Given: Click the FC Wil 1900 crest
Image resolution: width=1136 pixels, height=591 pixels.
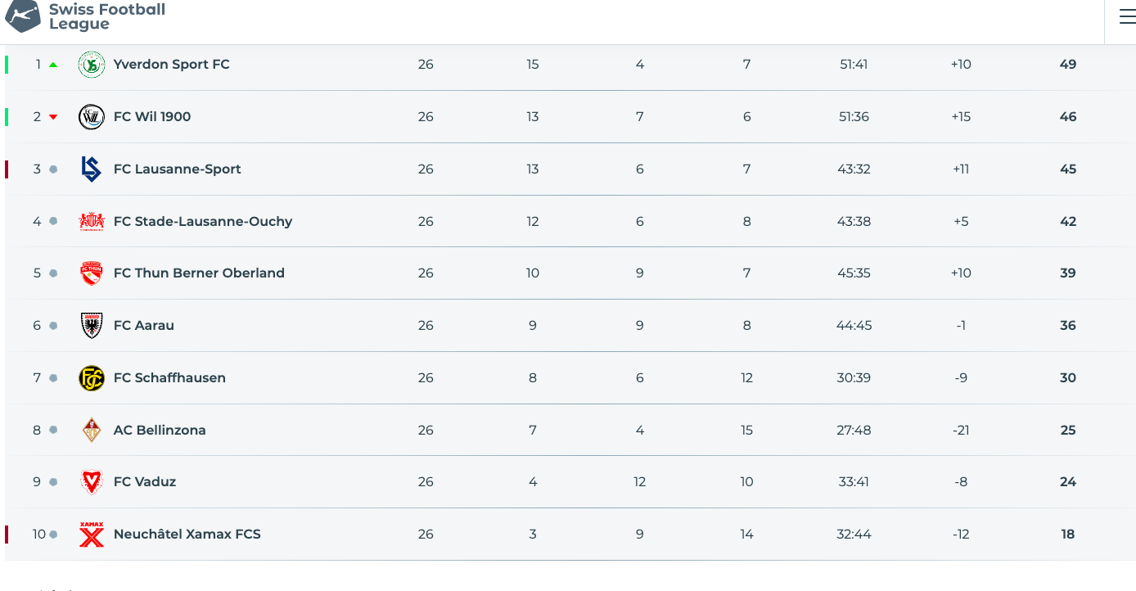Looking at the screenshot, I should click(x=92, y=117).
